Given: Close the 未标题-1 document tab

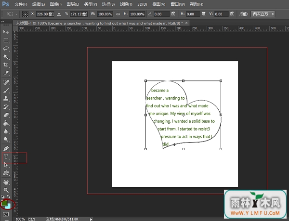Looking at the screenshot, I should point(186,23).
